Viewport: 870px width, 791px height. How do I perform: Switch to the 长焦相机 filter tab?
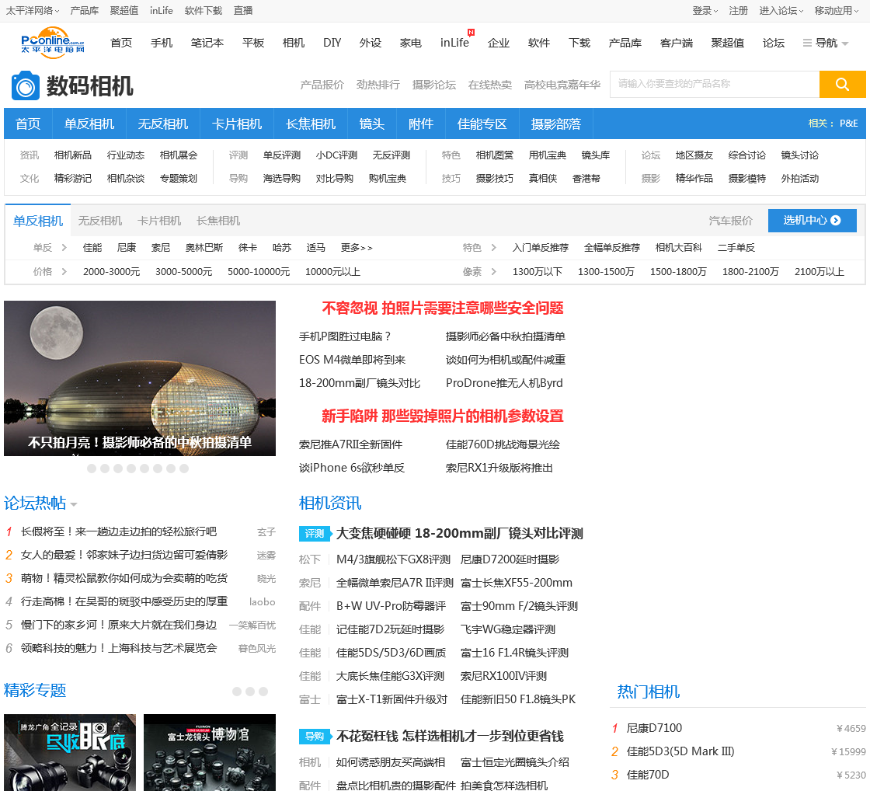coord(218,221)
